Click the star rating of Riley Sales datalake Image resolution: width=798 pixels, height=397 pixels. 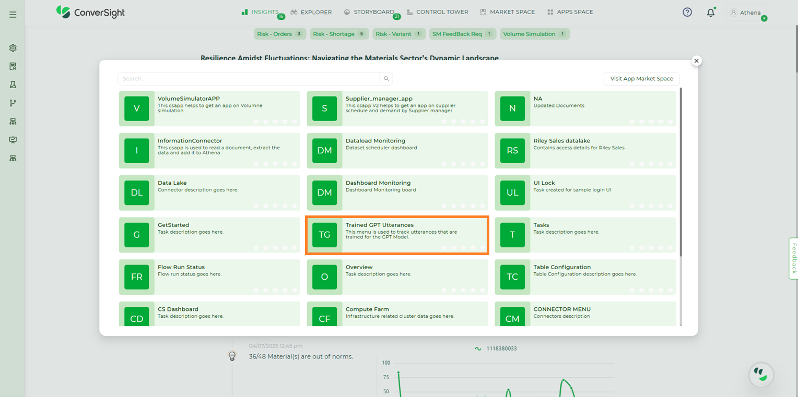click(651, 163)
